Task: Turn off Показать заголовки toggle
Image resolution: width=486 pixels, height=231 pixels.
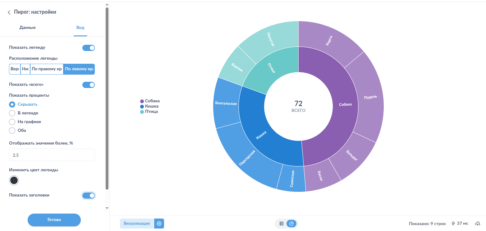Action: coord(89,196)
